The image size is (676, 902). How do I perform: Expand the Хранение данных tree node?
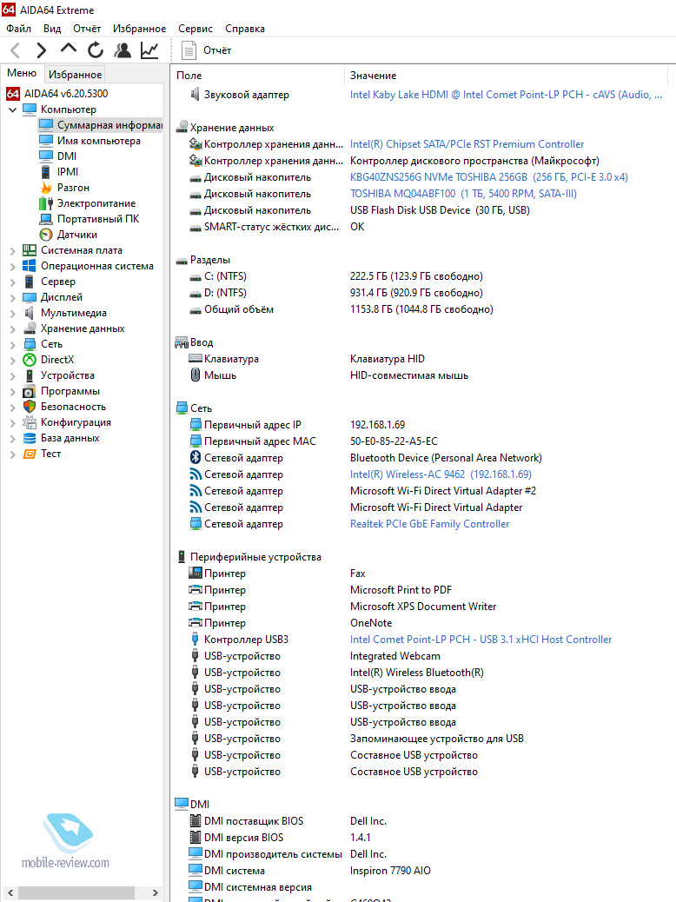(12, 328)
